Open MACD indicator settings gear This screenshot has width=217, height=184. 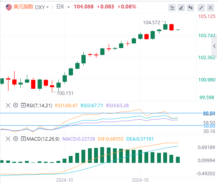16,139
